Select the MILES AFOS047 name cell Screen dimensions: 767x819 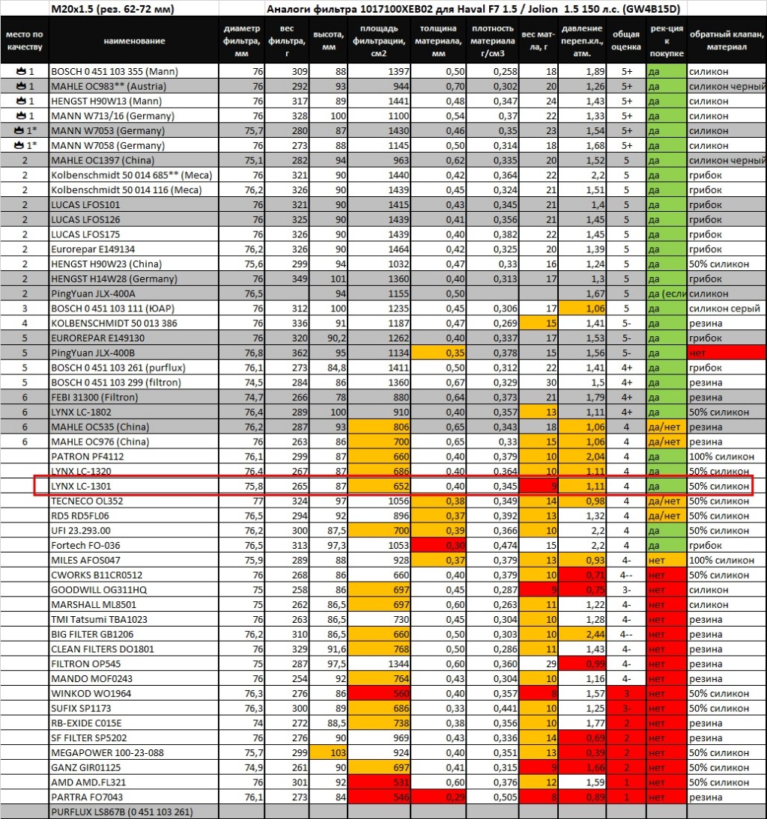pyautogui.click(x=134, y=560)
